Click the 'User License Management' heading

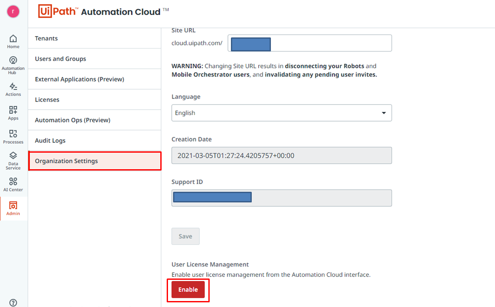pos(210,264)
